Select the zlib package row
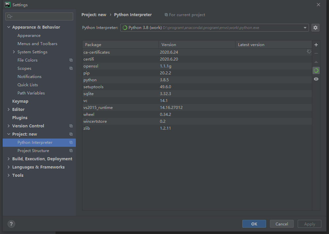329x234 pixels. coord(197,128)
